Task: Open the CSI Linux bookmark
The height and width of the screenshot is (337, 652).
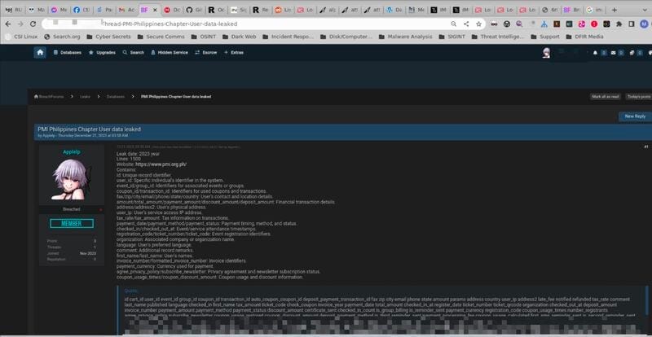Action: [21, 37]
